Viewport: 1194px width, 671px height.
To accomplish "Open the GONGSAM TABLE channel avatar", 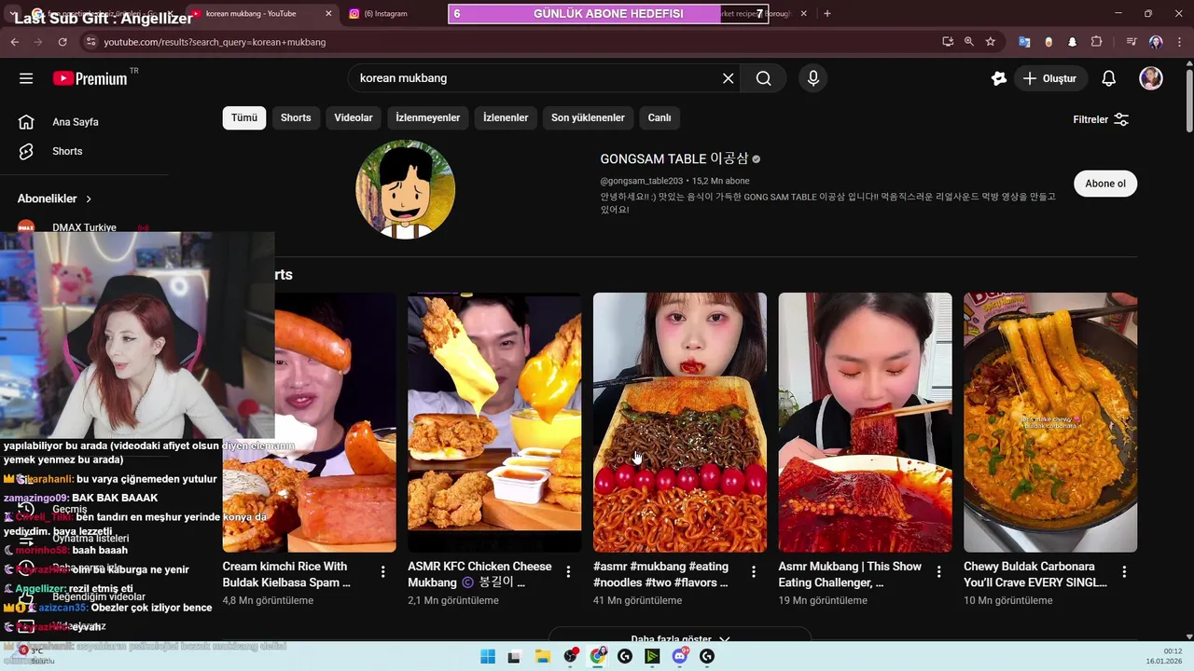I will [406, 189].
